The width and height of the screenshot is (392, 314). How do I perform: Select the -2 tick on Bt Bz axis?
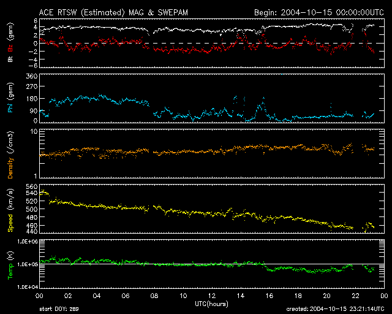[x=34, y=52]
